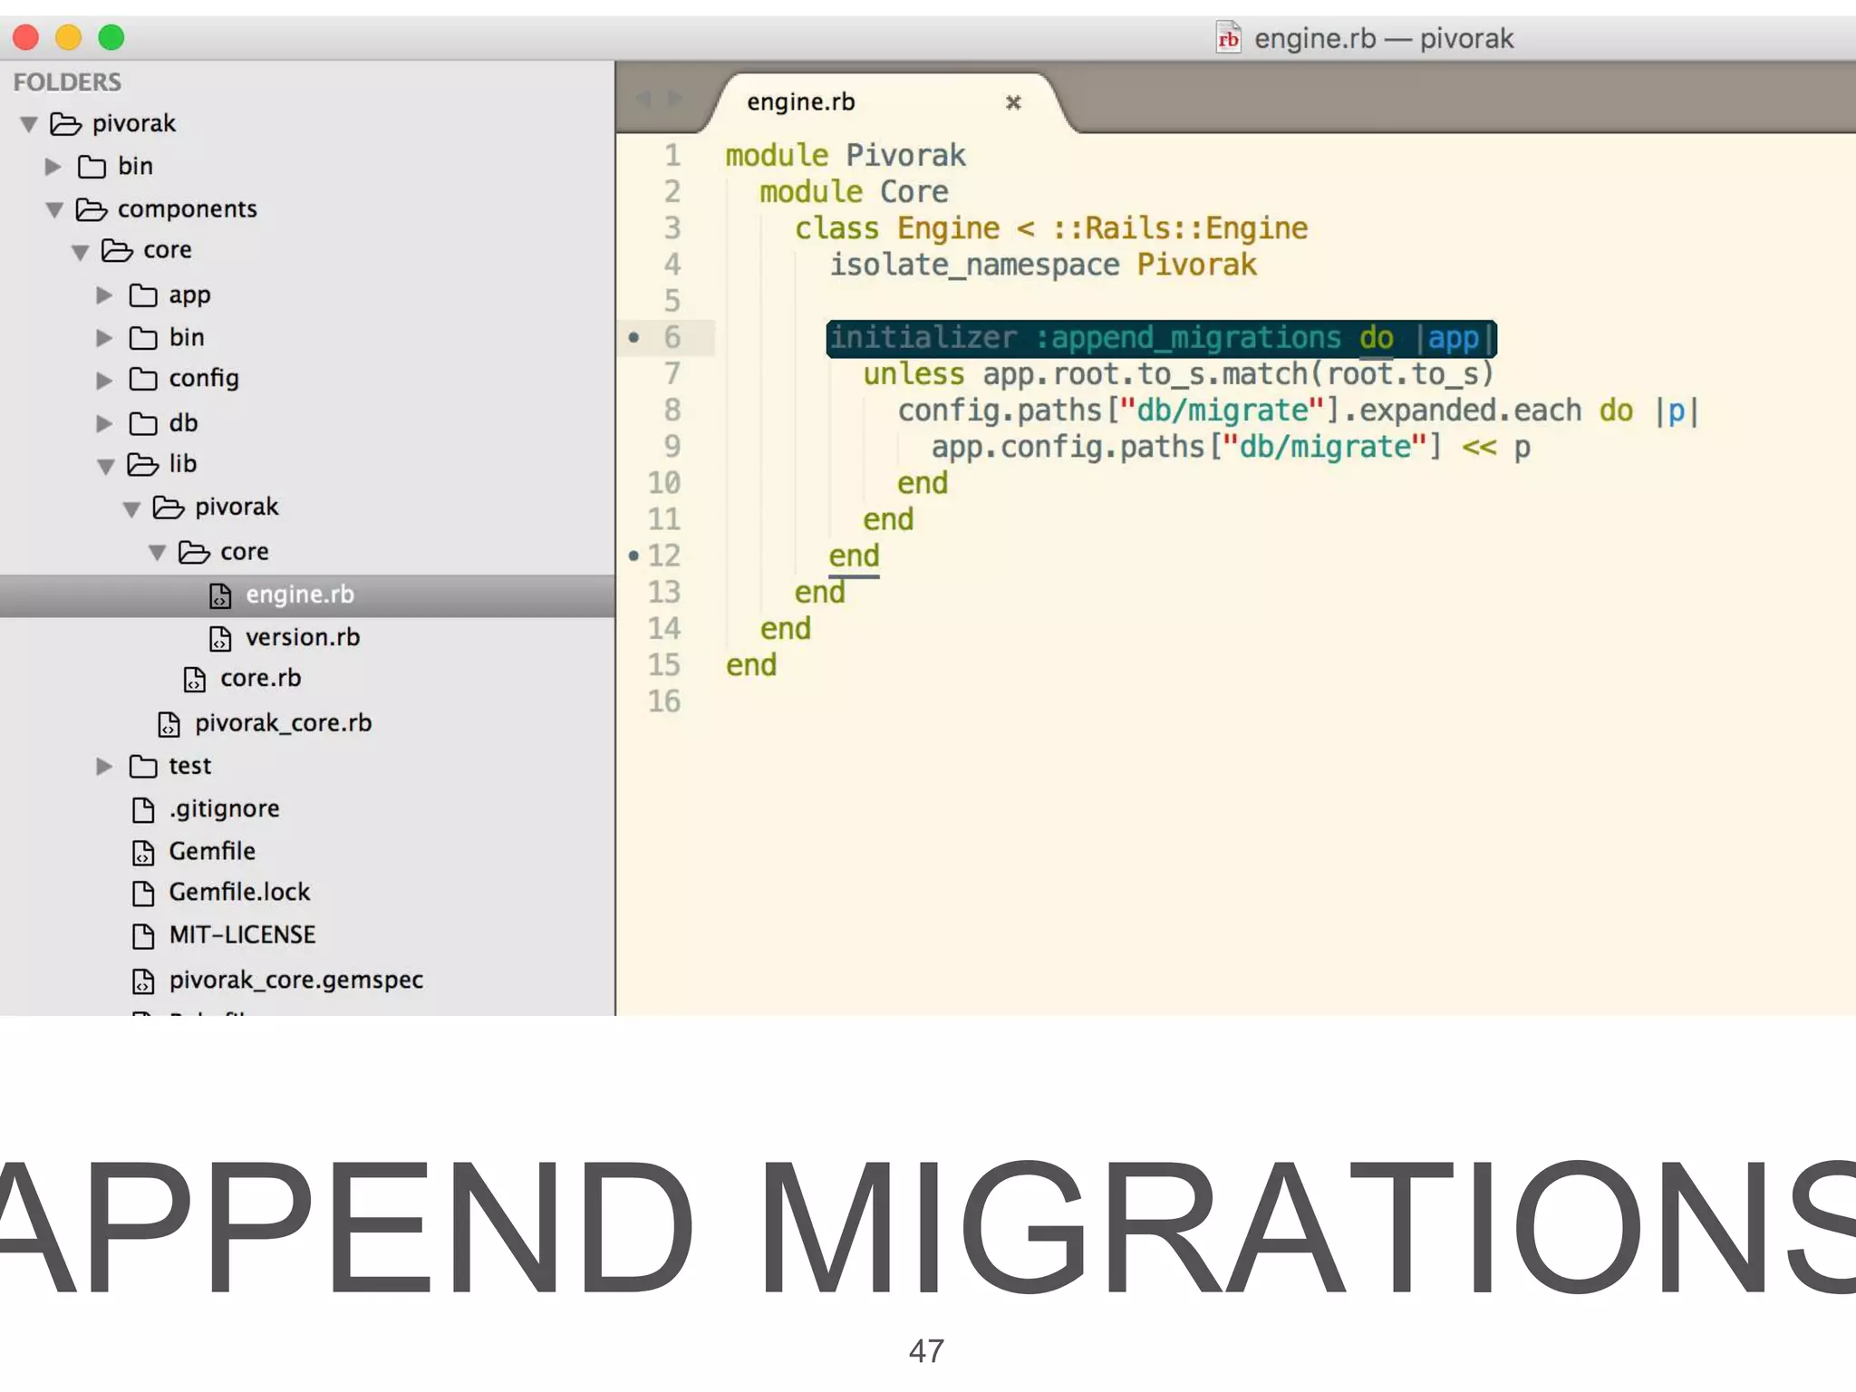Open .gitignore from the sidebar
Image resolution: width=1856 pixels, height=1392 pixels.
(224, 808)
